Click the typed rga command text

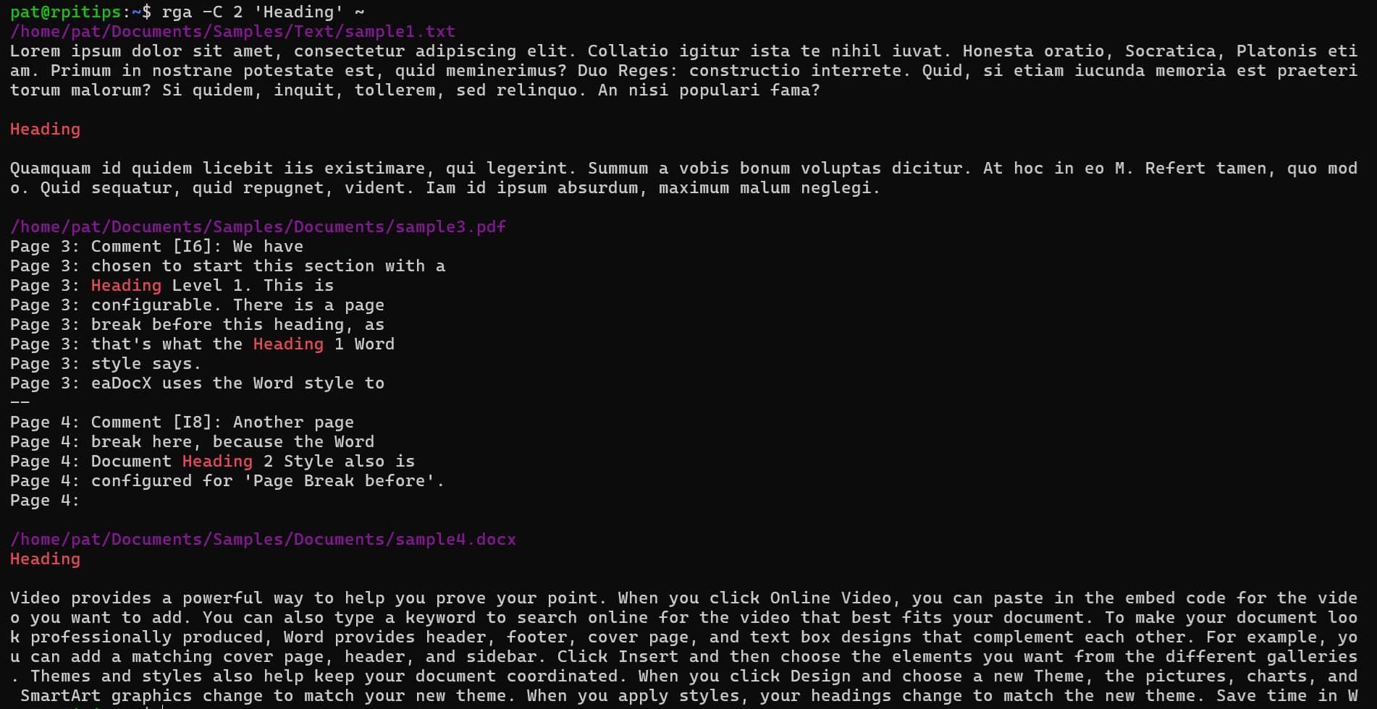[x=263, y=12]
